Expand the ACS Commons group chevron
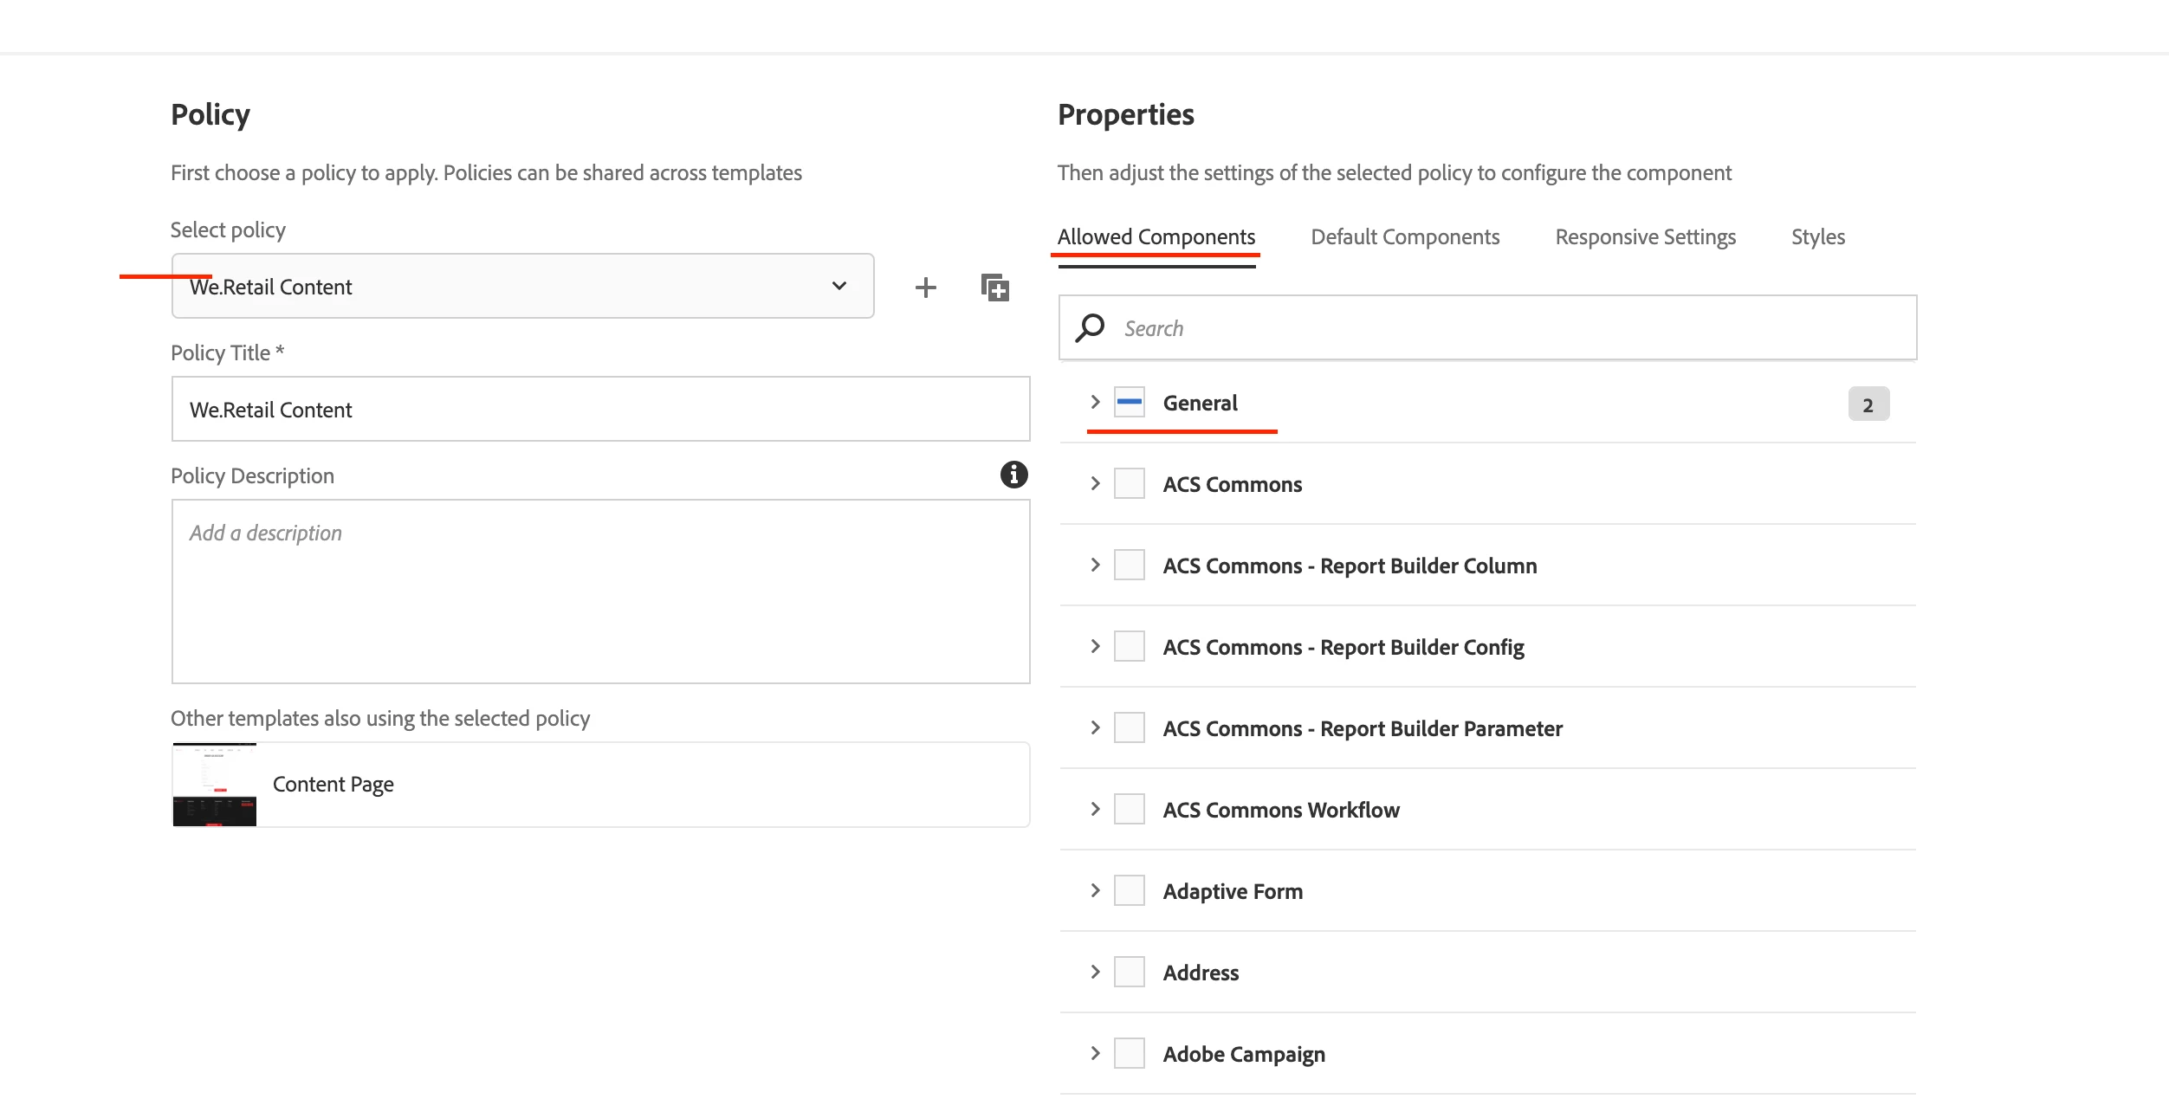Image resolution: width=2169 pixels, height=1112 pixels. [x=1095, y=484]
